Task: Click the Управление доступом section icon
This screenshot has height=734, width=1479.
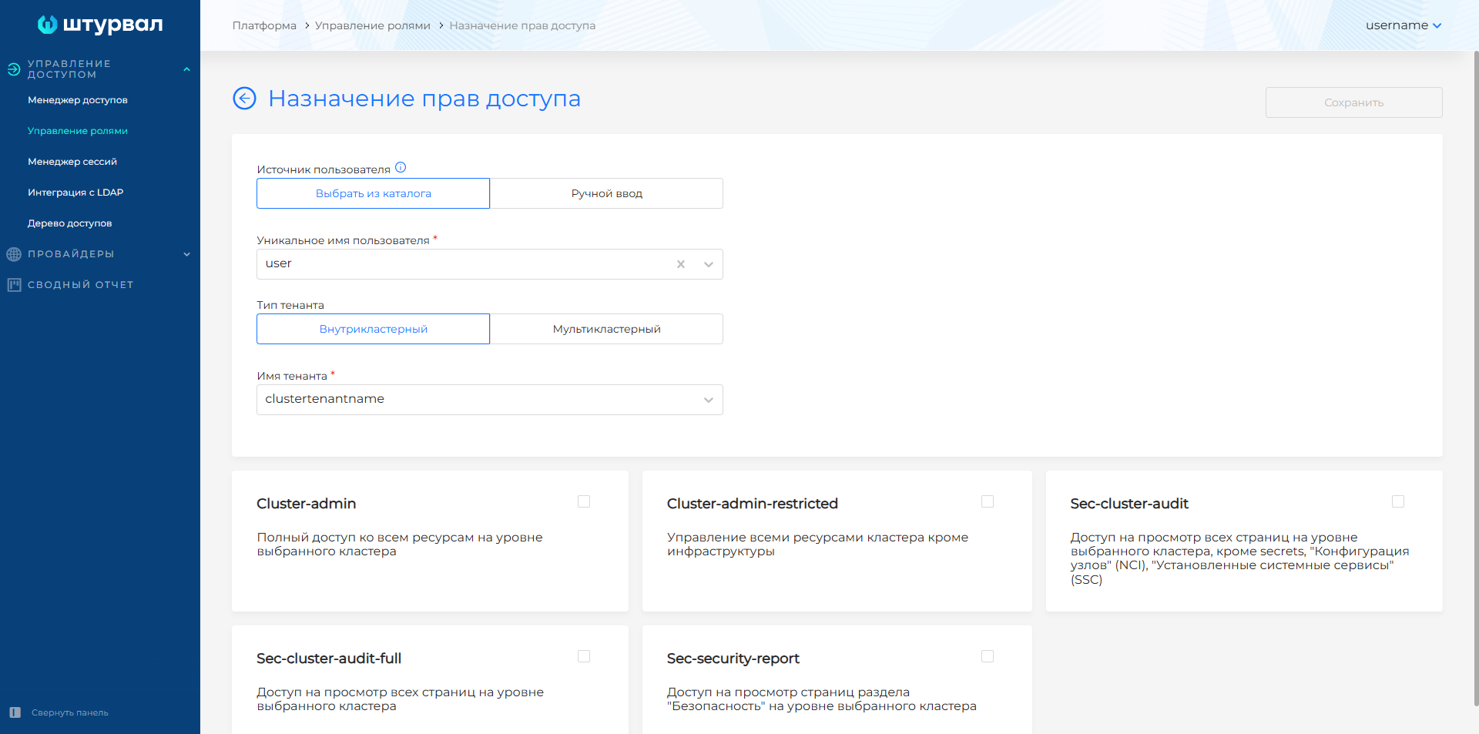Action: point(13,69)
